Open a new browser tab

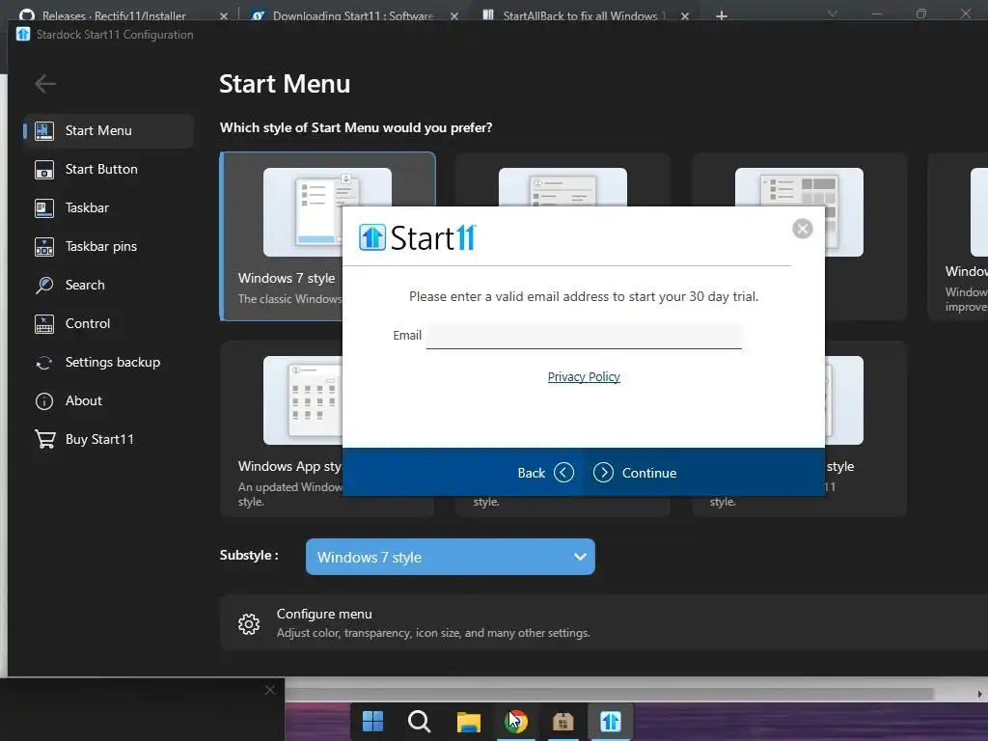click(722, 15)
